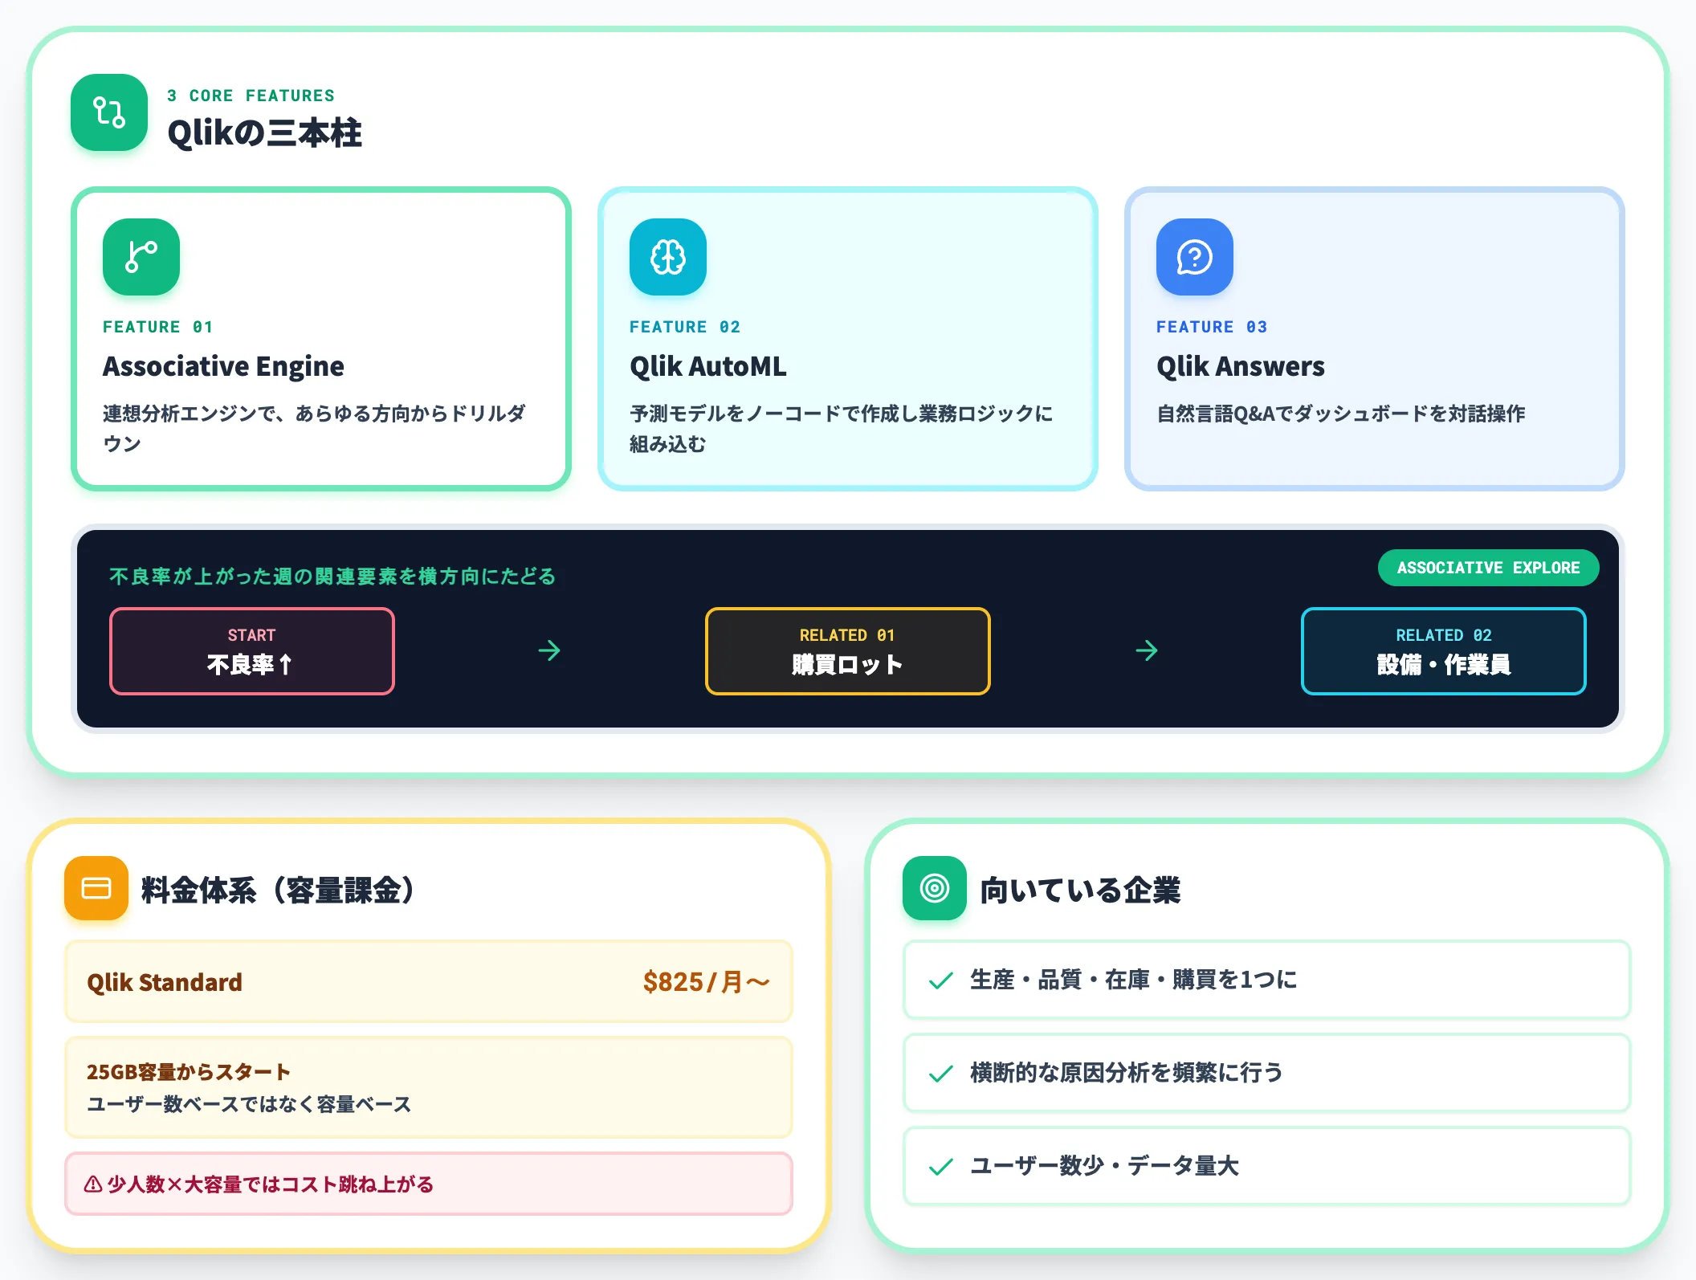The width and height of the screenshot is (1696, 1280).
Task: Click the Qlik AutoML brain icon
Action: pos(668,257)
